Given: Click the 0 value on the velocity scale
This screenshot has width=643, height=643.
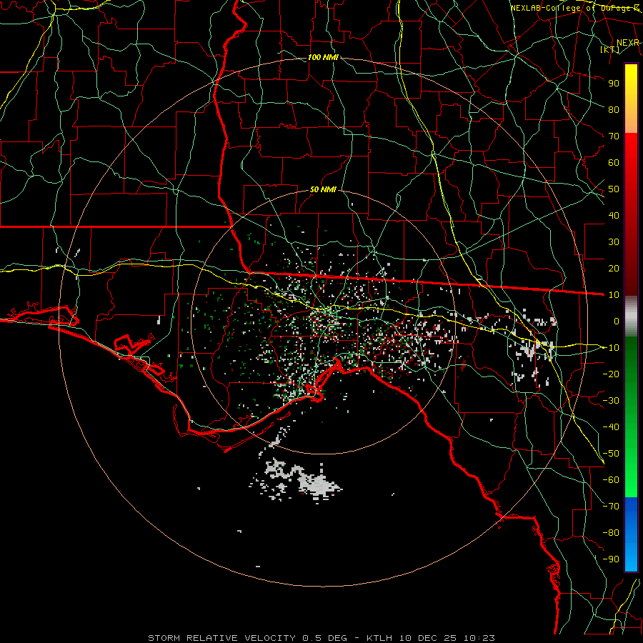Looking at the screenshot, I should pos(617,321).
